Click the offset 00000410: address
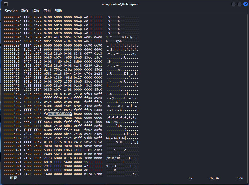 tap(13, 74)
